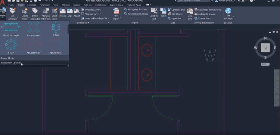Open the Reference panel dialog launcher arrow
This screenshot has height=135, width=280.
[x=109, y=23]
